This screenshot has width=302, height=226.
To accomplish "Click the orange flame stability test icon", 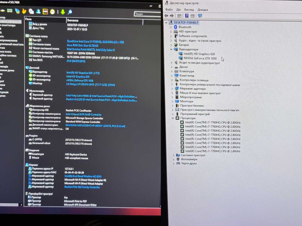I will [x=24, y=11].
